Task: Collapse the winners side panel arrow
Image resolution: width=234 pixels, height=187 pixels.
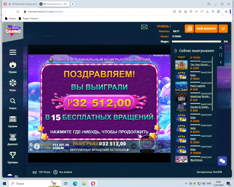Action: click(x=221, y=62)
